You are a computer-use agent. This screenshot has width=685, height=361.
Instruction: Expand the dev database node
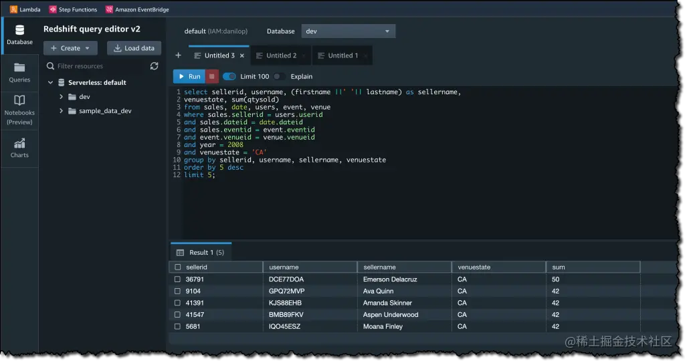(x=61, y=96)
